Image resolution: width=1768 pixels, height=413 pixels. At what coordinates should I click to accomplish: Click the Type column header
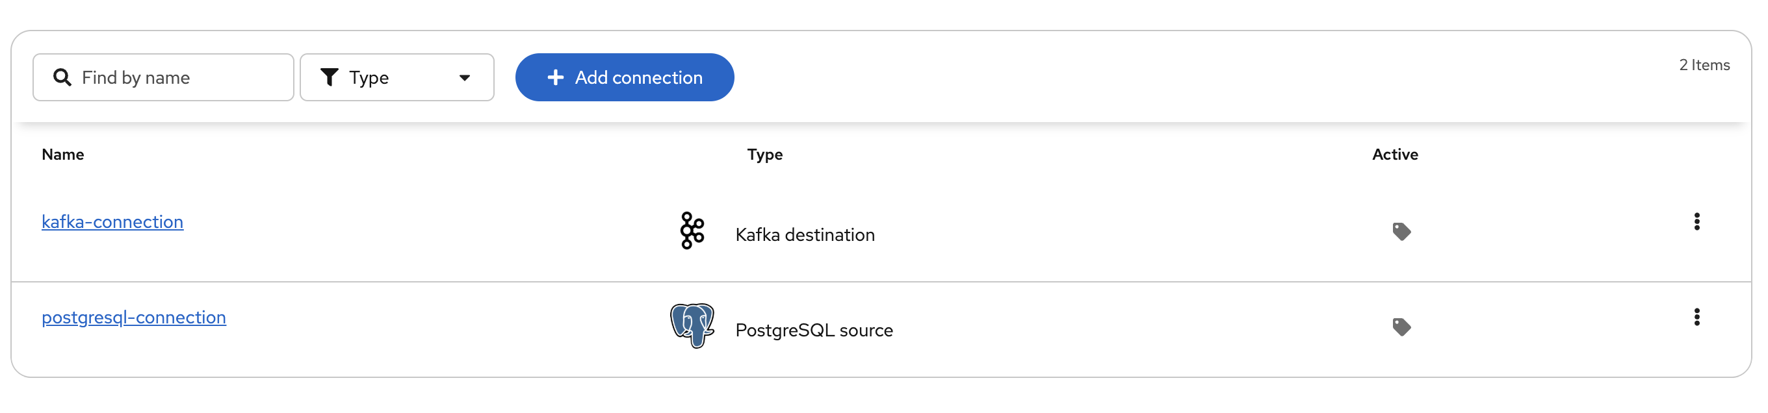click(764, 155)
